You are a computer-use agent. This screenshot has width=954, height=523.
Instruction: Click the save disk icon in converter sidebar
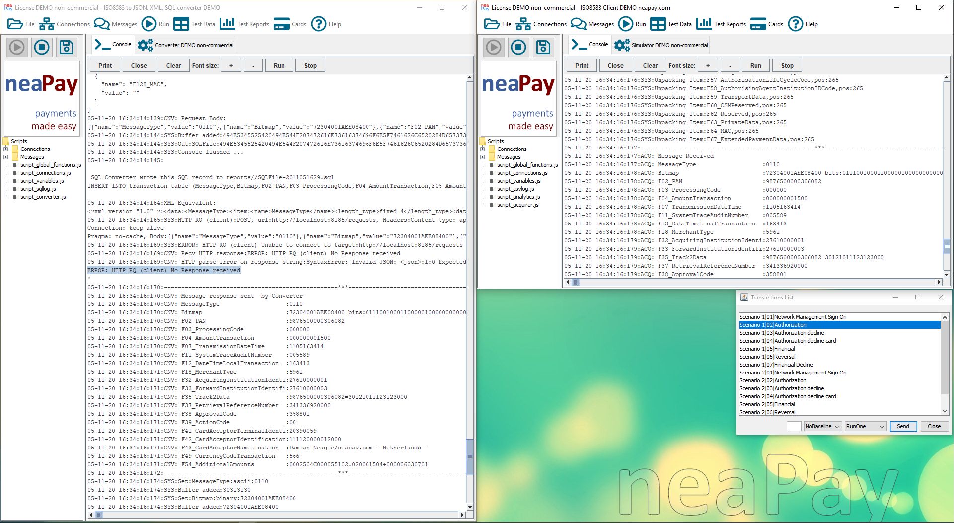(x=67, y=47)
